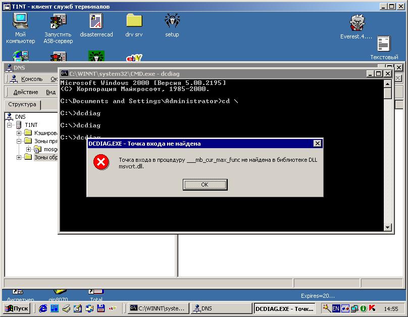Select the Зоны обр... folder in tree

click(46, 157)
